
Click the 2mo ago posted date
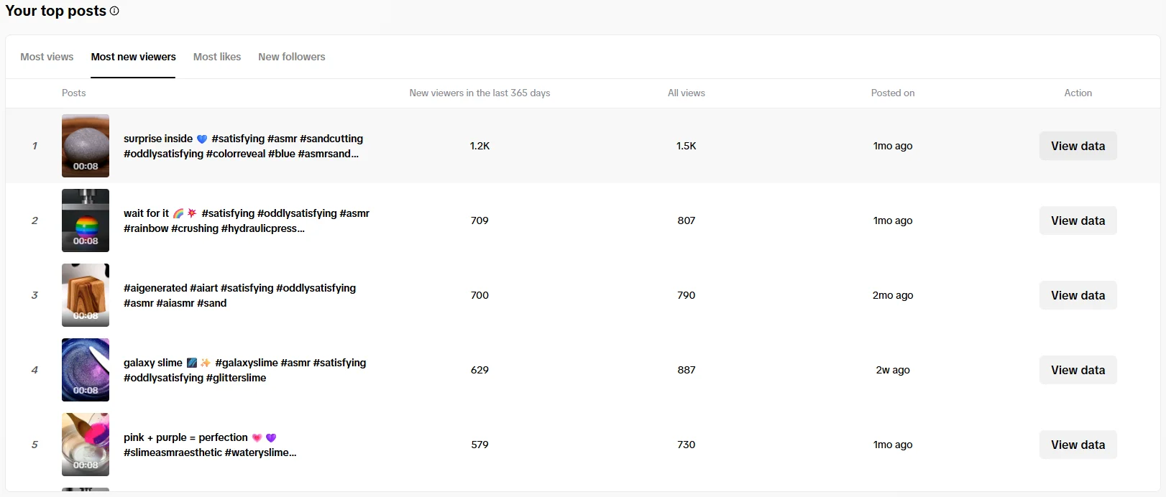[893, 295]
